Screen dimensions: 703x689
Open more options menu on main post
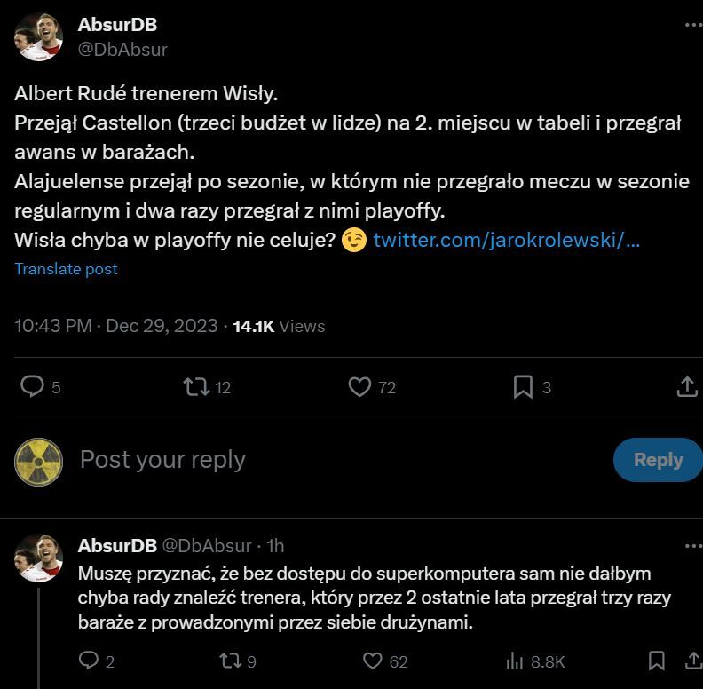pyautogui.click(x=692, y=25)
